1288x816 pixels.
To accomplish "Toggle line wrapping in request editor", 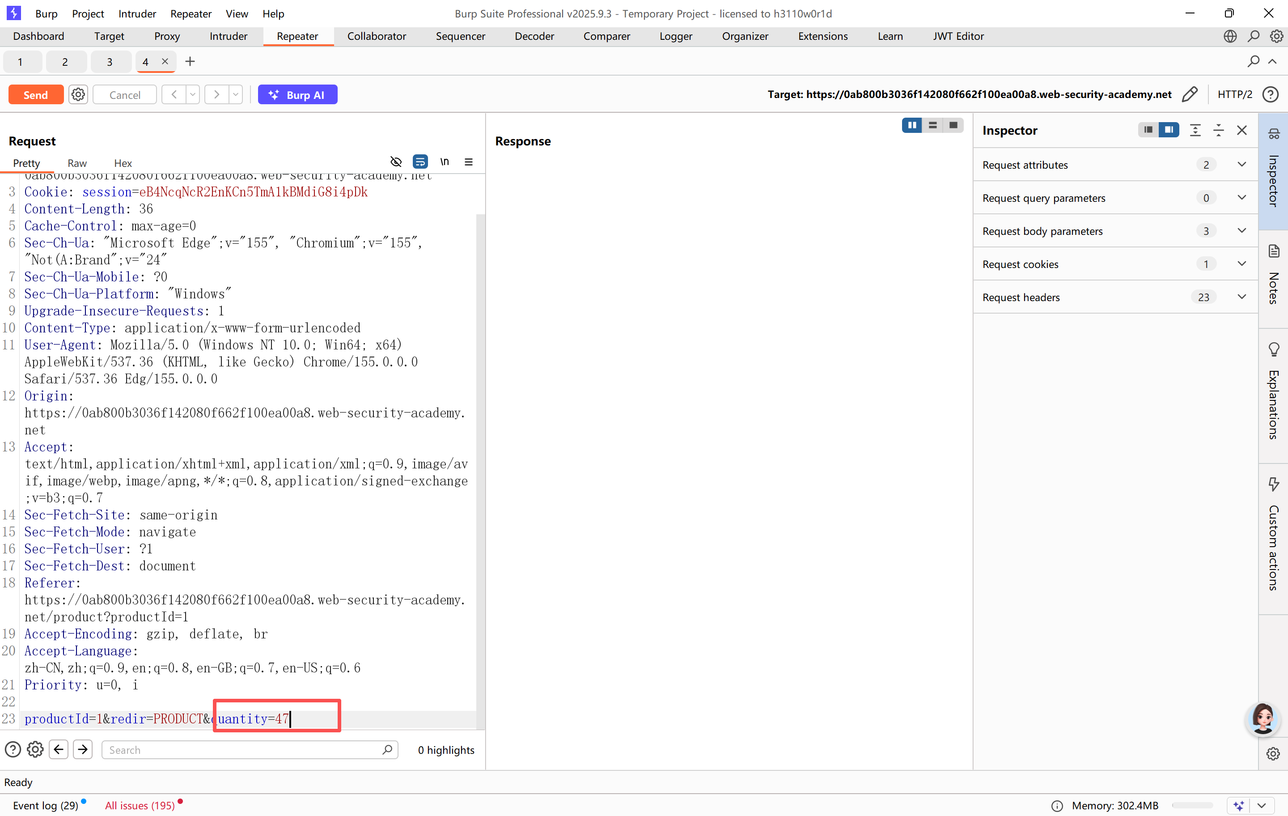I will coord(420,161).
